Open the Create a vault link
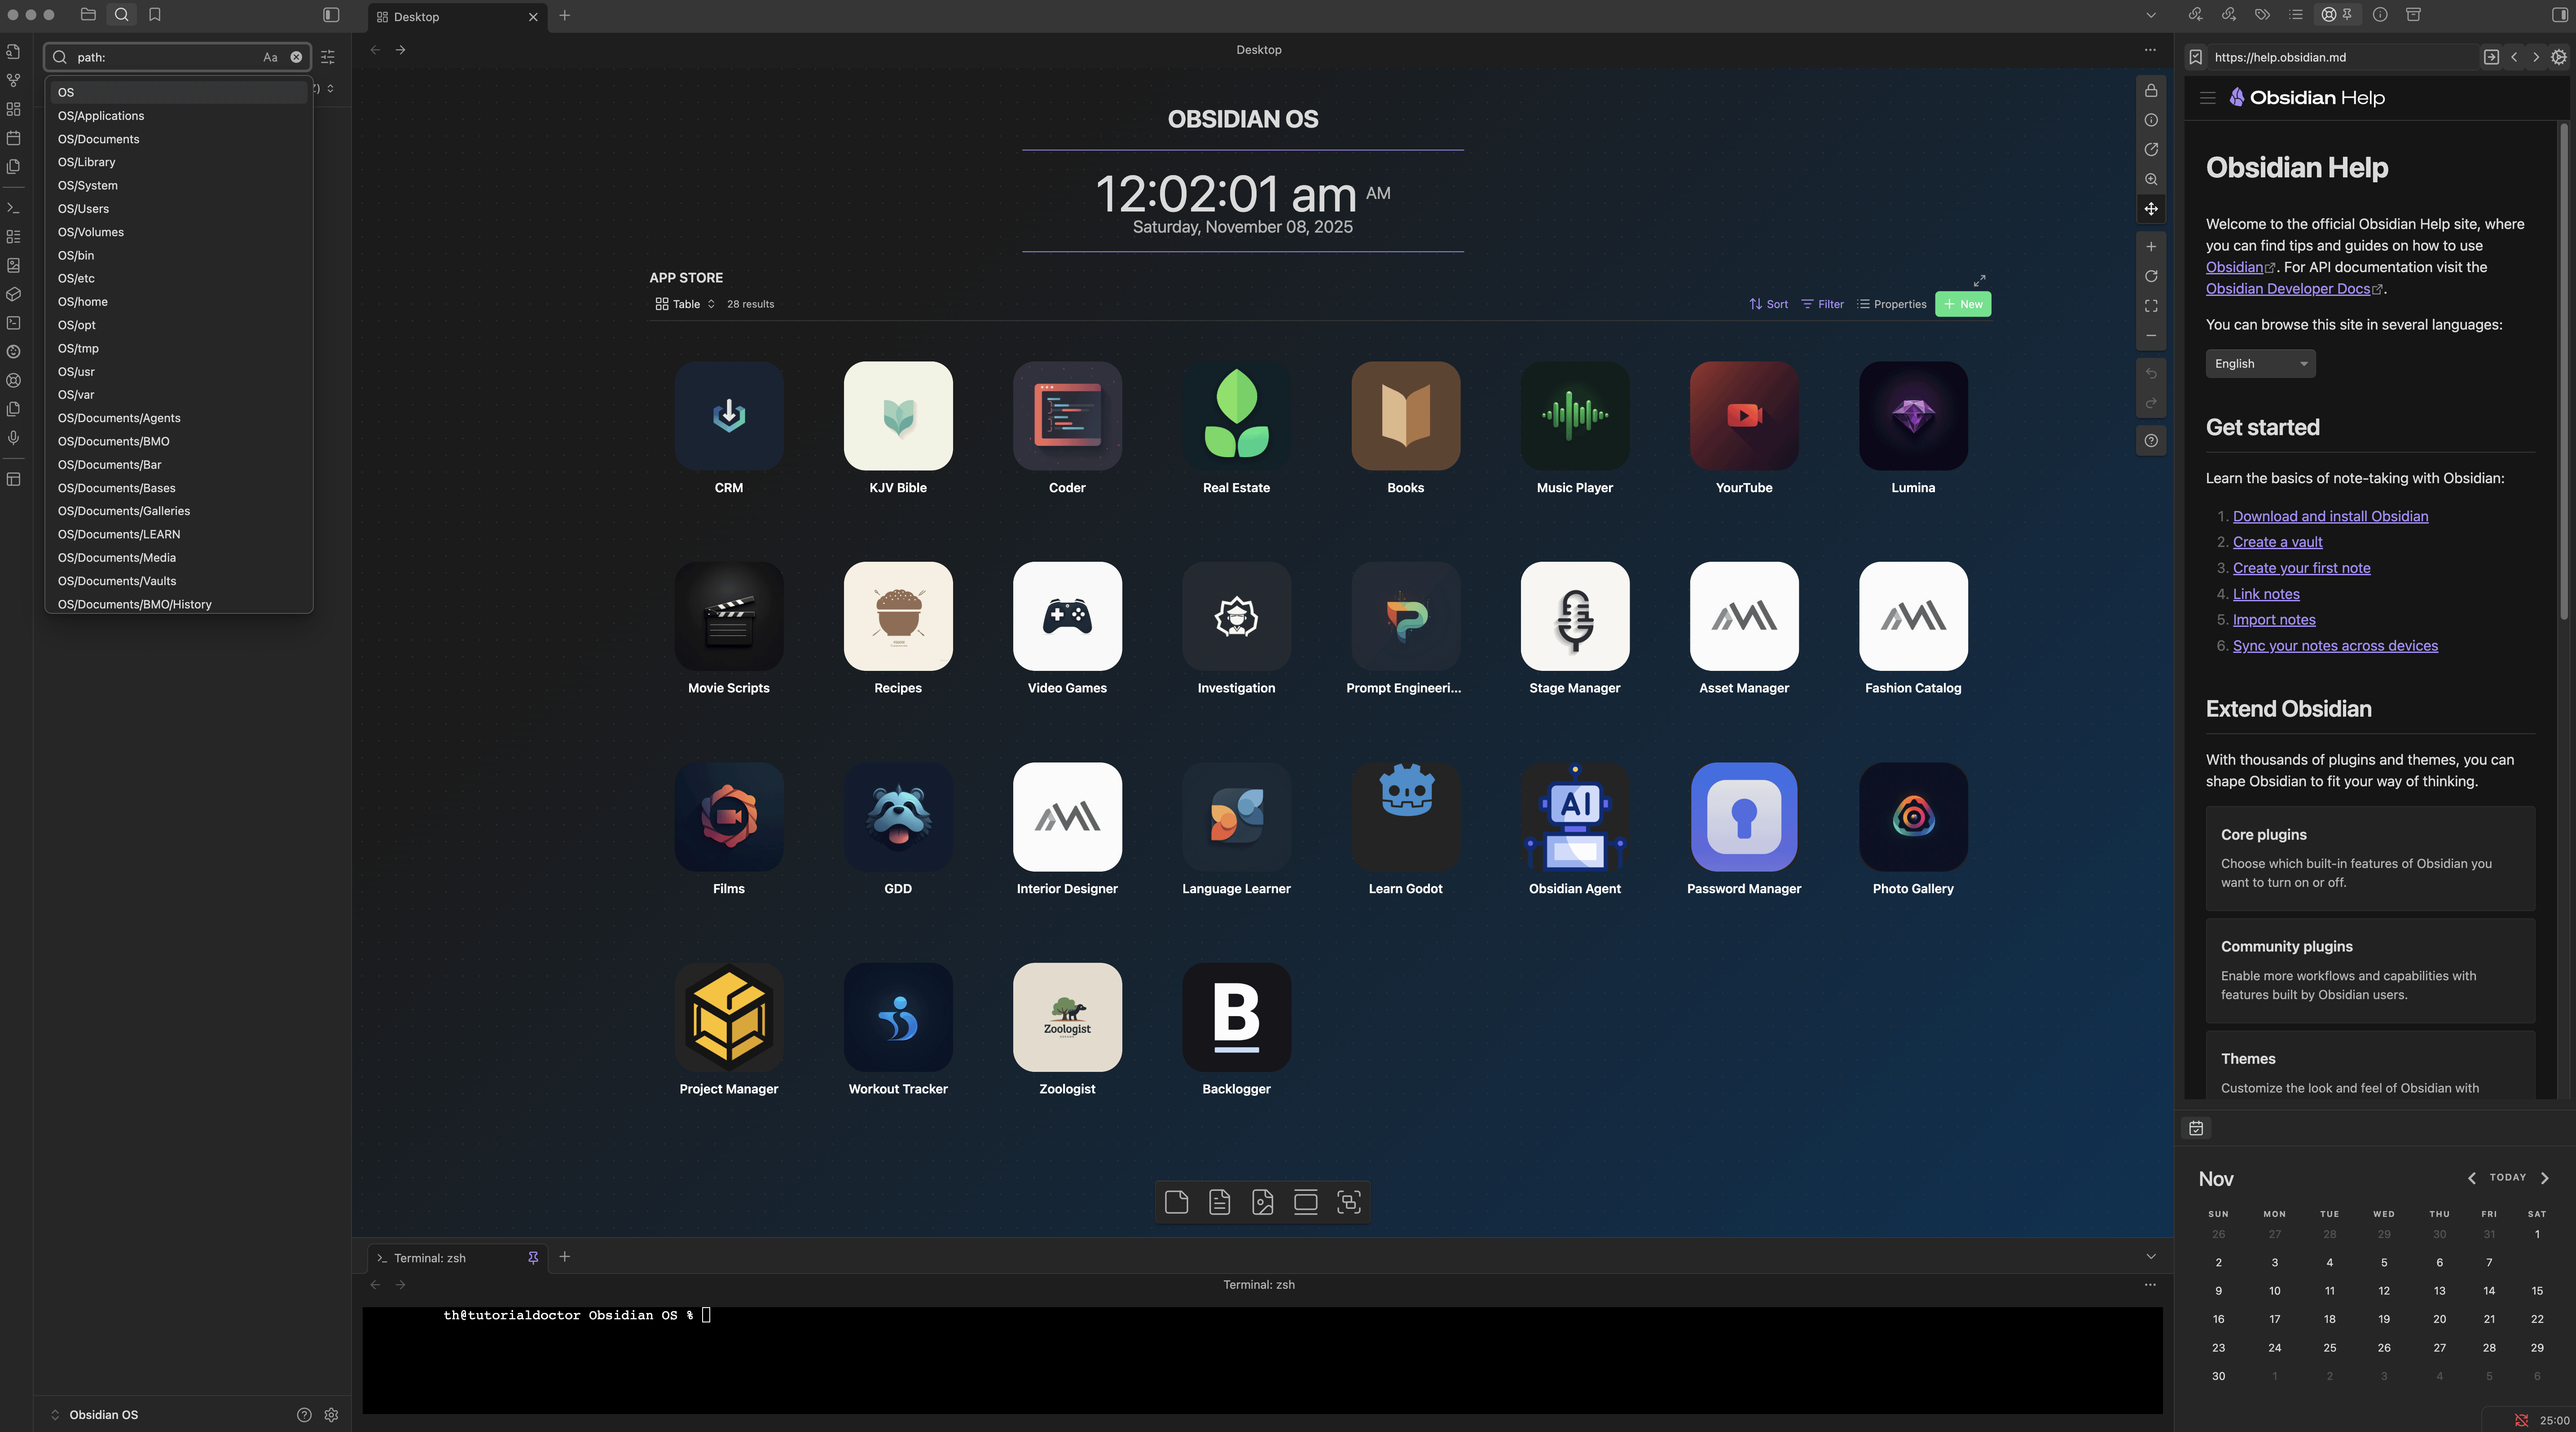This screenshot has height=1432, width=2576. click(x=2277, y=542)
